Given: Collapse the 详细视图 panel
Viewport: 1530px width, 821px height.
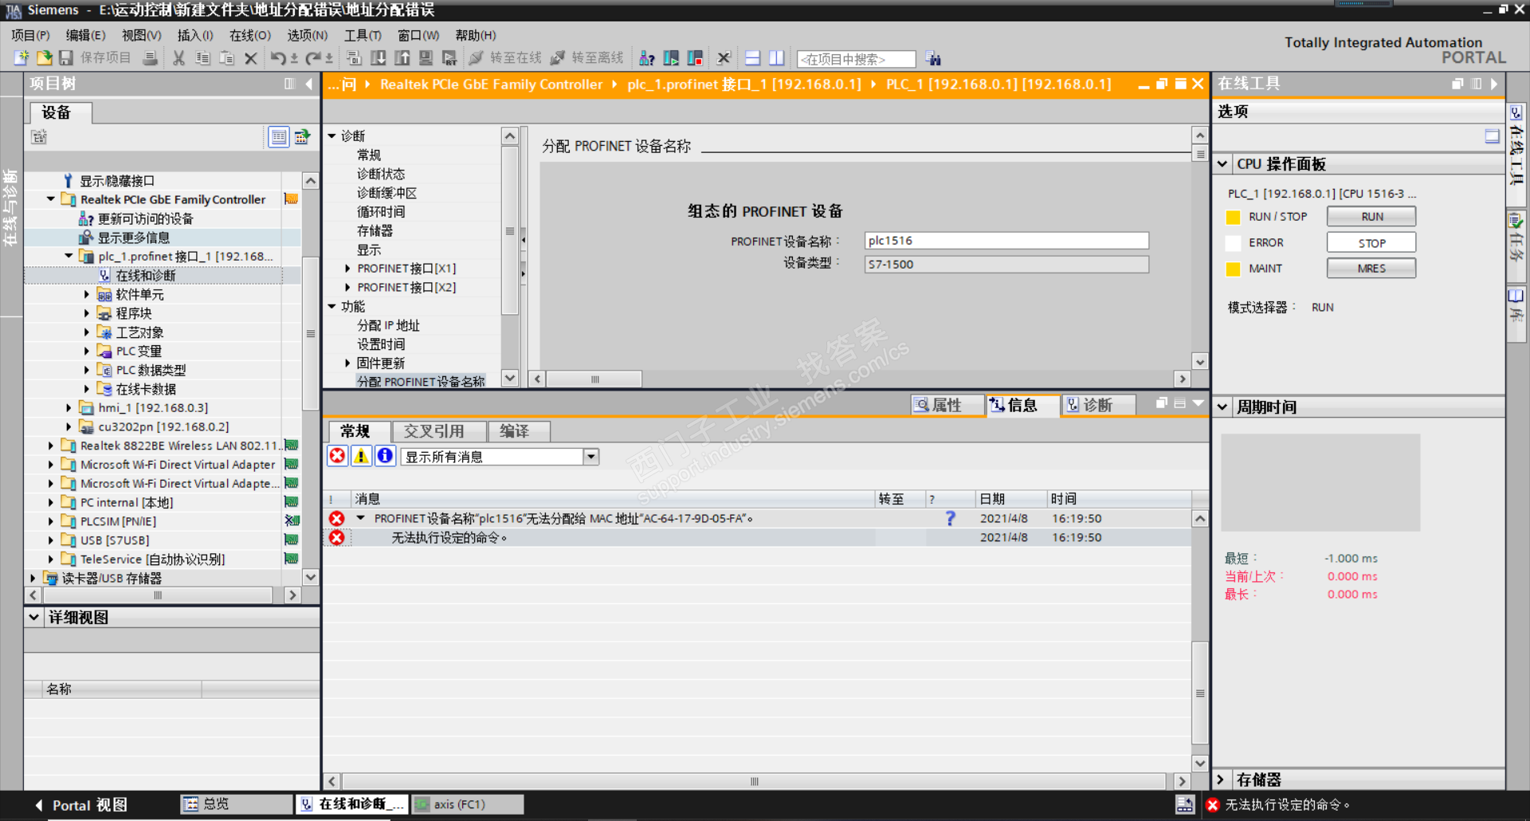Looking at the screenshot, I should (34, 617).
